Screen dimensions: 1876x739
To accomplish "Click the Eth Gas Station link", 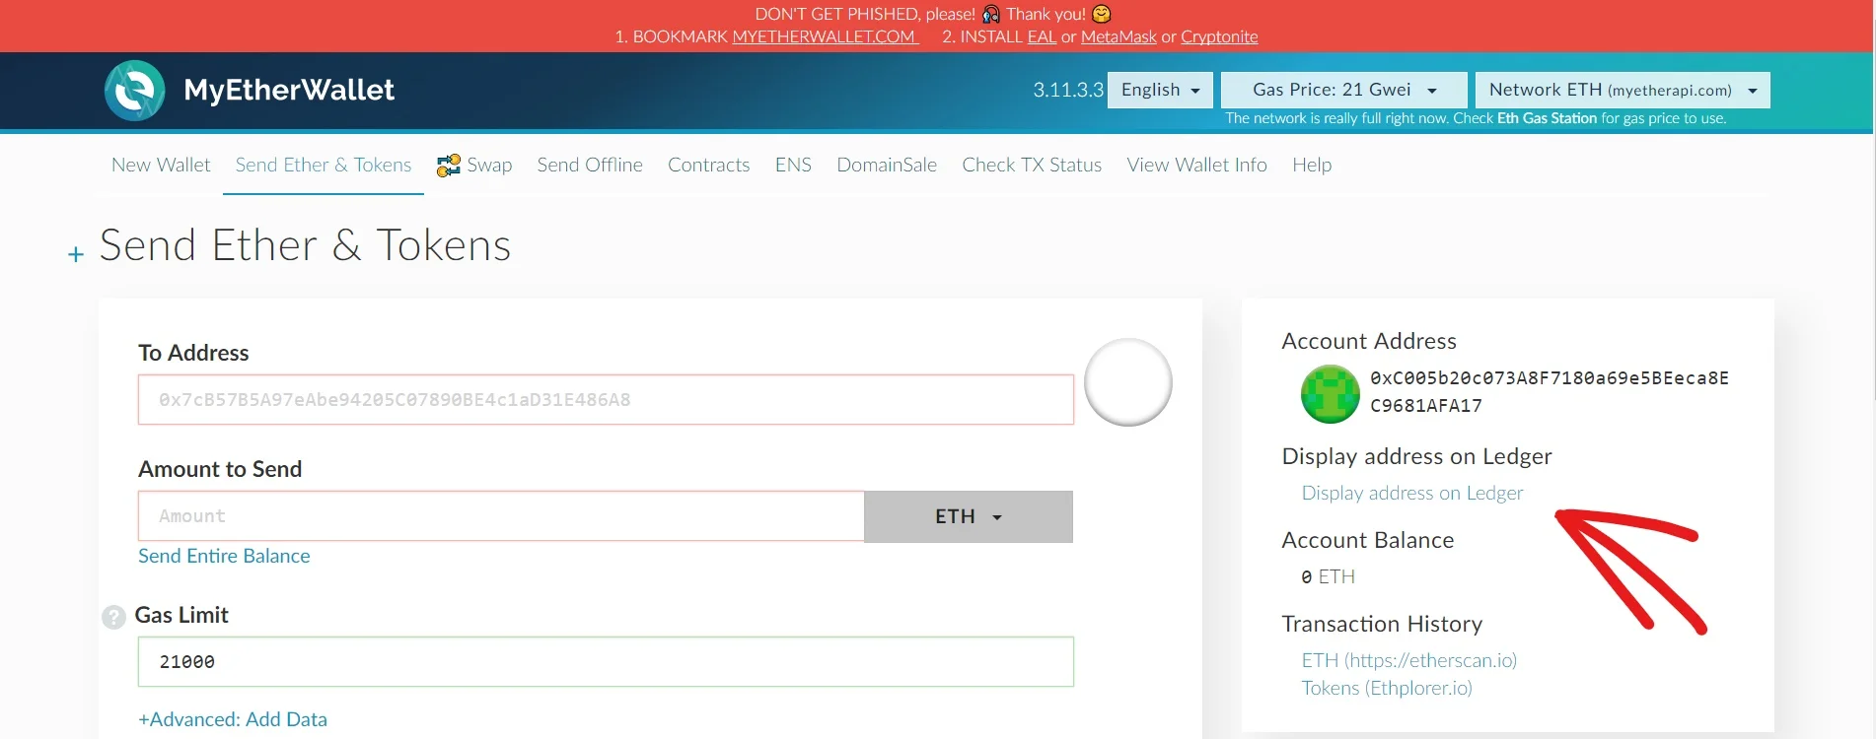I will 1547,118.
